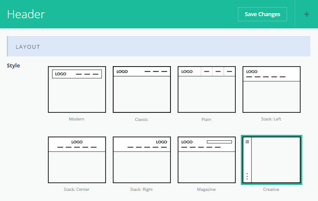Viewport: 318px width, 201px height.
Task: Click the selected Creative layout thumbnail
Action: pyautogui.click(x=271, y=160)
